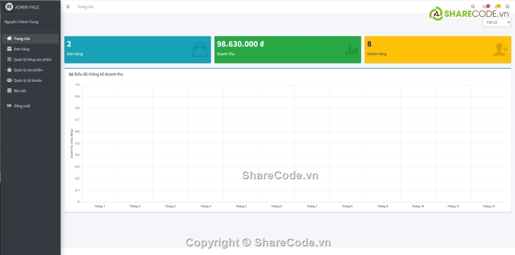Click the Đơn Hàng label on blue card
This screenshot has height=255, width=515.
click(x=75, y=54)
